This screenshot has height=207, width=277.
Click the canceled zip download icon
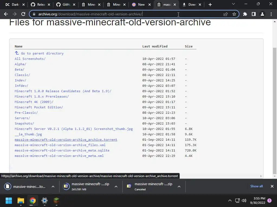pos(129,186)
